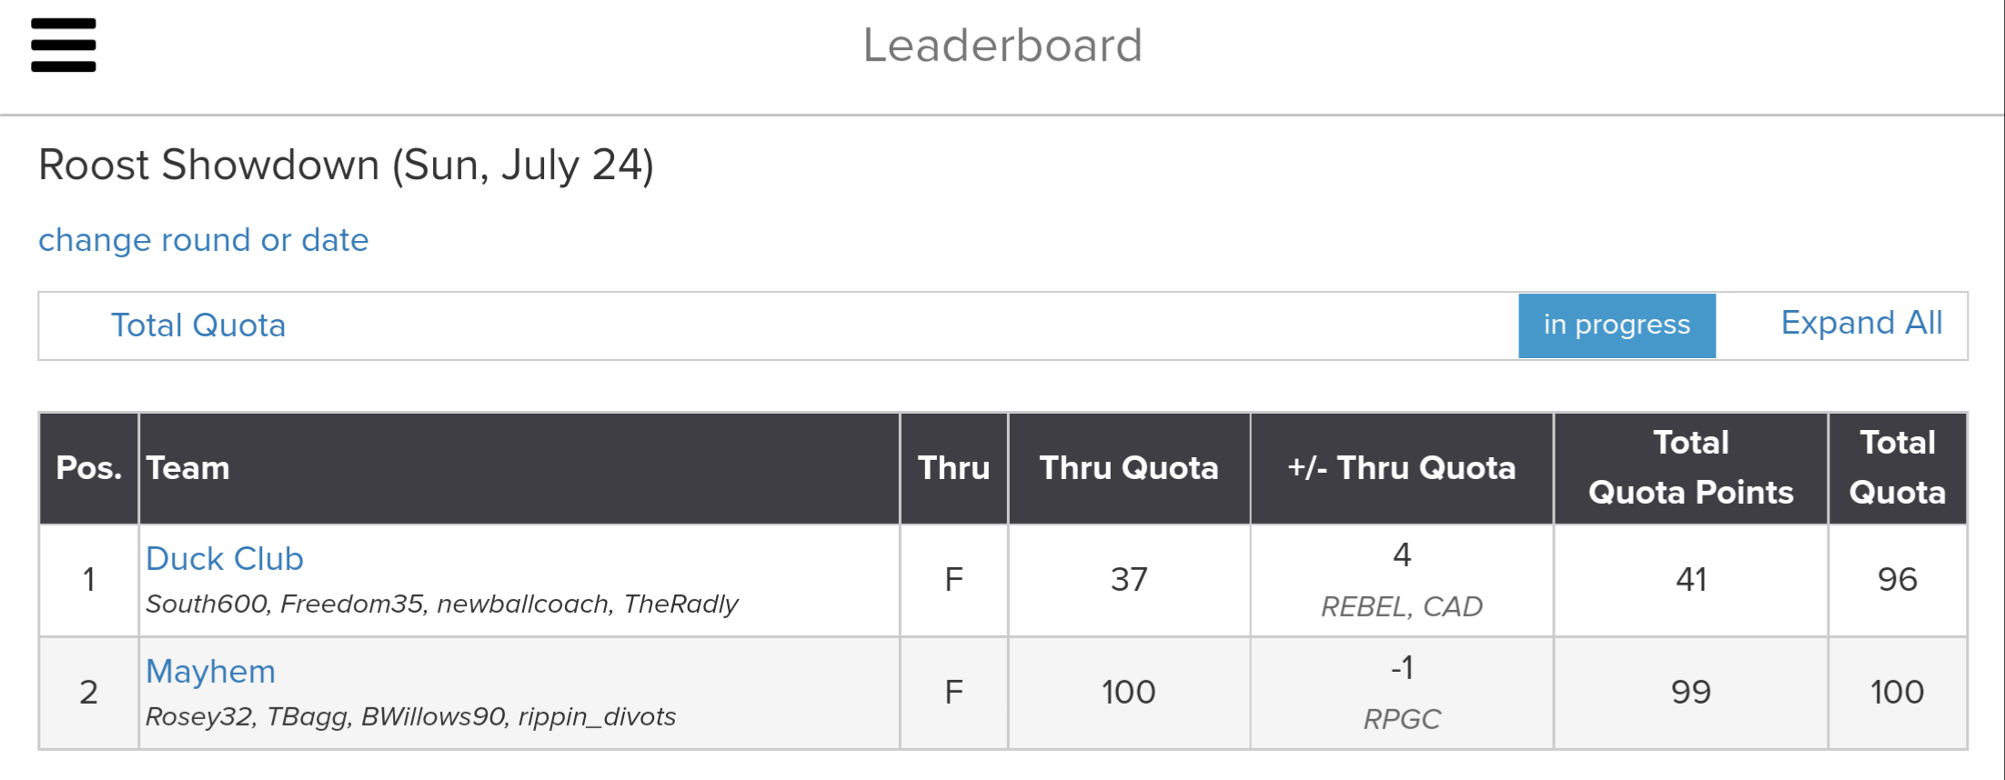The width and height of the screenshot is (2005, 780).
Task: Click the Team column header
Action: (x=188, y=468)
